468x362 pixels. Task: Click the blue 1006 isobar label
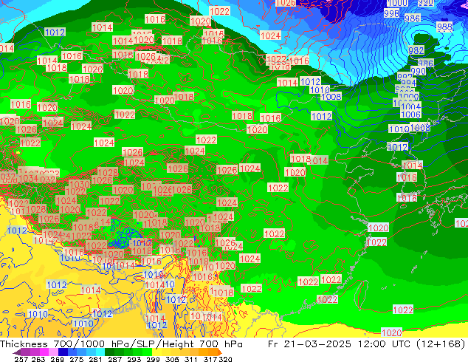410,115
